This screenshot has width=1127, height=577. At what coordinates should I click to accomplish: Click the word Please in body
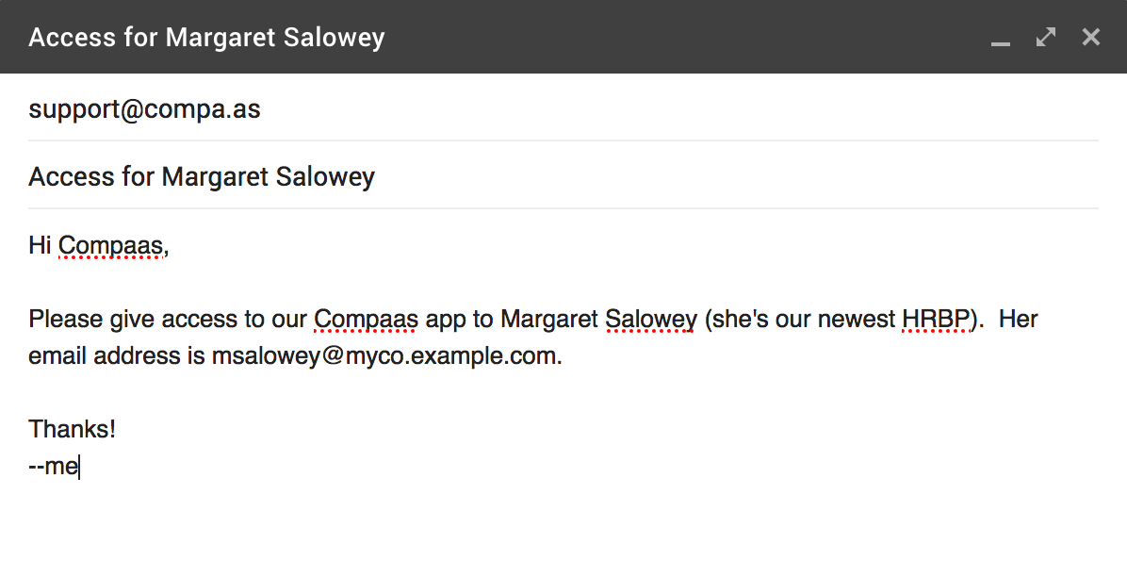(x=66, y=319)
